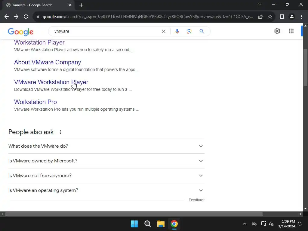This screenshot has width=308, height=231.
Task: Open About VMware Company link
Action: [x=48, y=62]
